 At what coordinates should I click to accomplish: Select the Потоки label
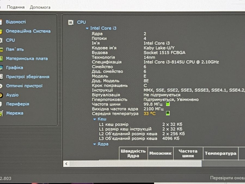(99, 38)
